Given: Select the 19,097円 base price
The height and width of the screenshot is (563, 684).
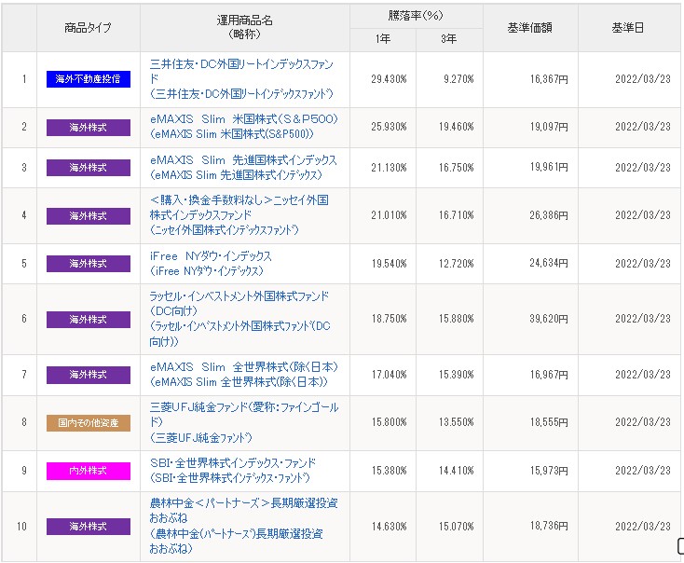Looking at the screenshot, I should click(549, 127).
